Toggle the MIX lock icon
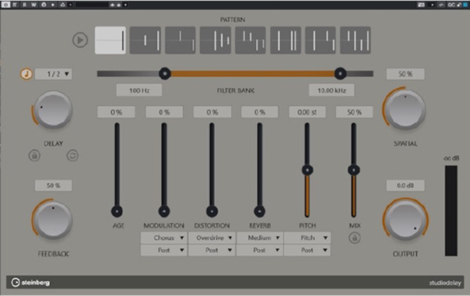This screenshot has width=470, height=296. click(x=354, y=238)
